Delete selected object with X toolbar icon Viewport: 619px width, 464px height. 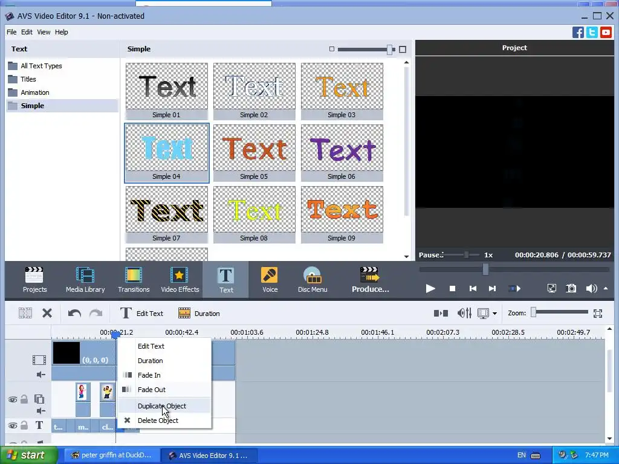(47, 314)
